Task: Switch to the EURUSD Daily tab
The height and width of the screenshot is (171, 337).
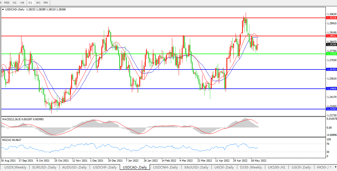Action: coord(44,167)
